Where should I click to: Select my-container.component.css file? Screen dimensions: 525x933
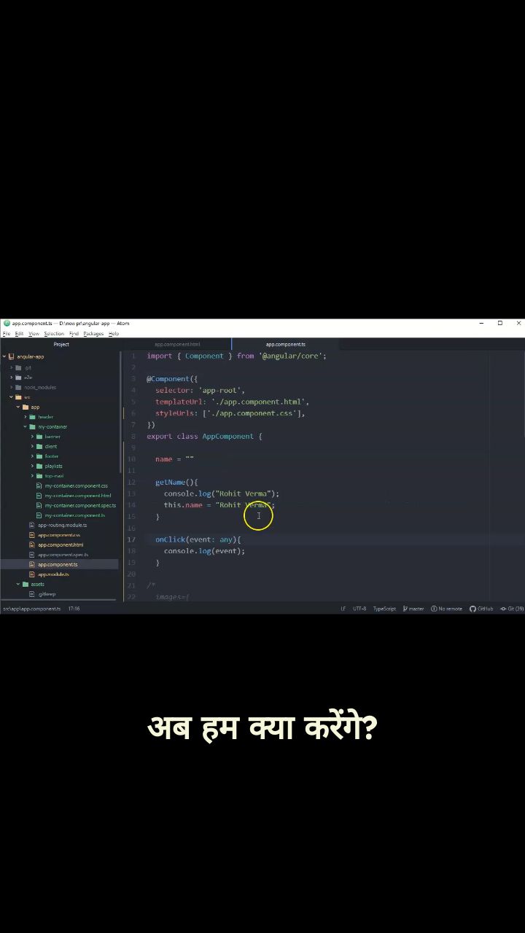[76, 485]
